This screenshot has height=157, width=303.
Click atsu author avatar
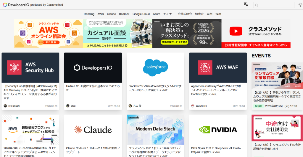click(68, 106)
